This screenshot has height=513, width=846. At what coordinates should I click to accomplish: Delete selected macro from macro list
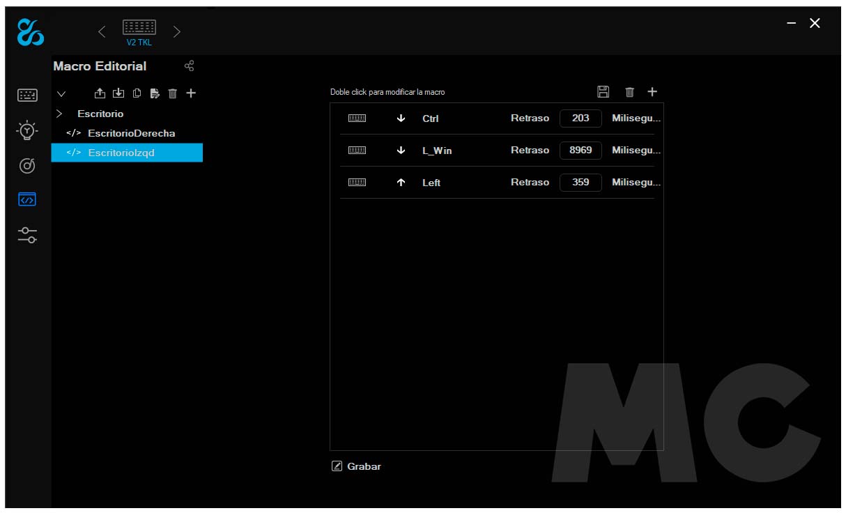pyautogui.click(x=173, y=93)
